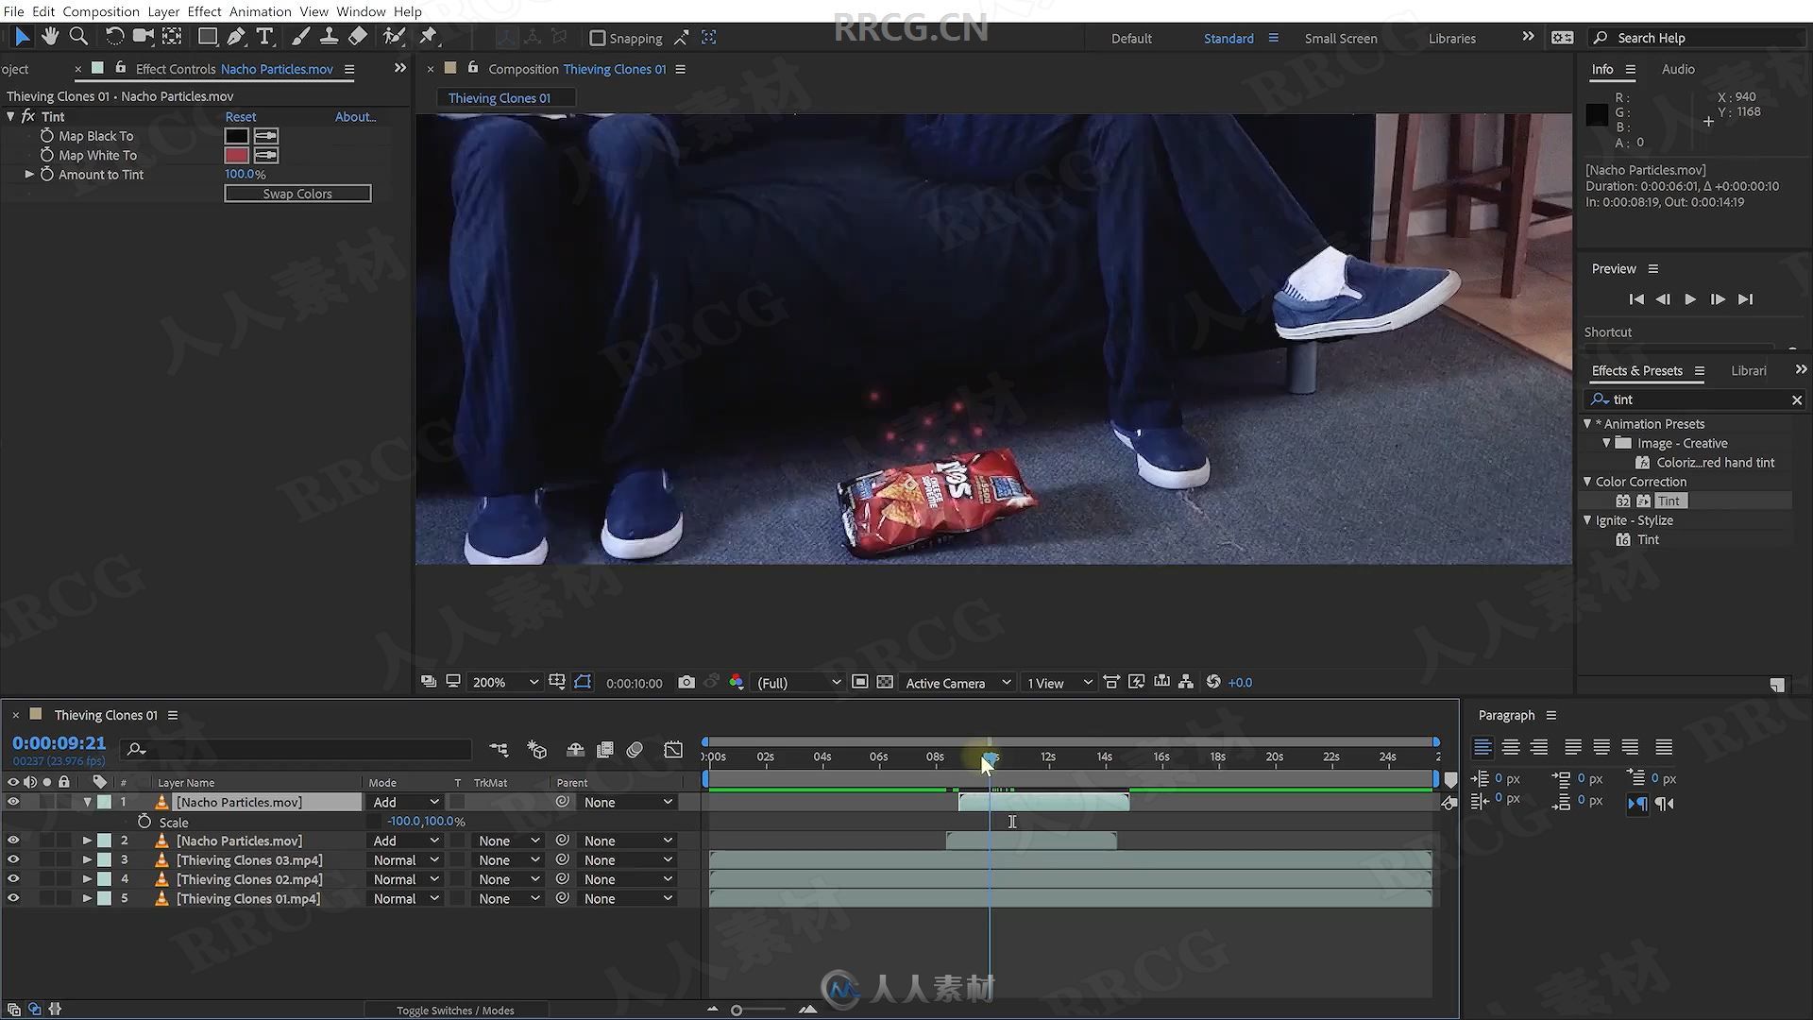1813x1020 pixels.
Task: Open the Composition menu
Action: [101, 11]
